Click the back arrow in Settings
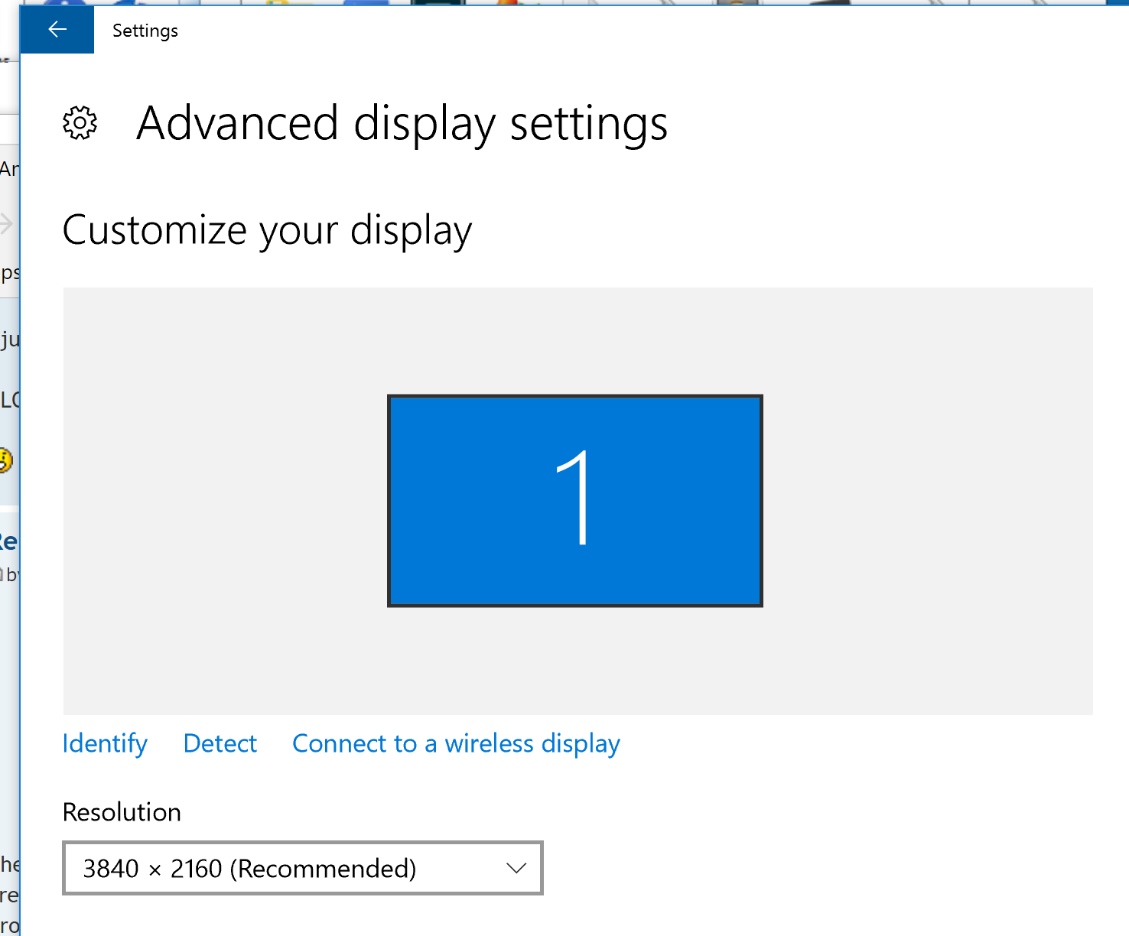This screenshot has width=1129, height=936. pos(57,29)
